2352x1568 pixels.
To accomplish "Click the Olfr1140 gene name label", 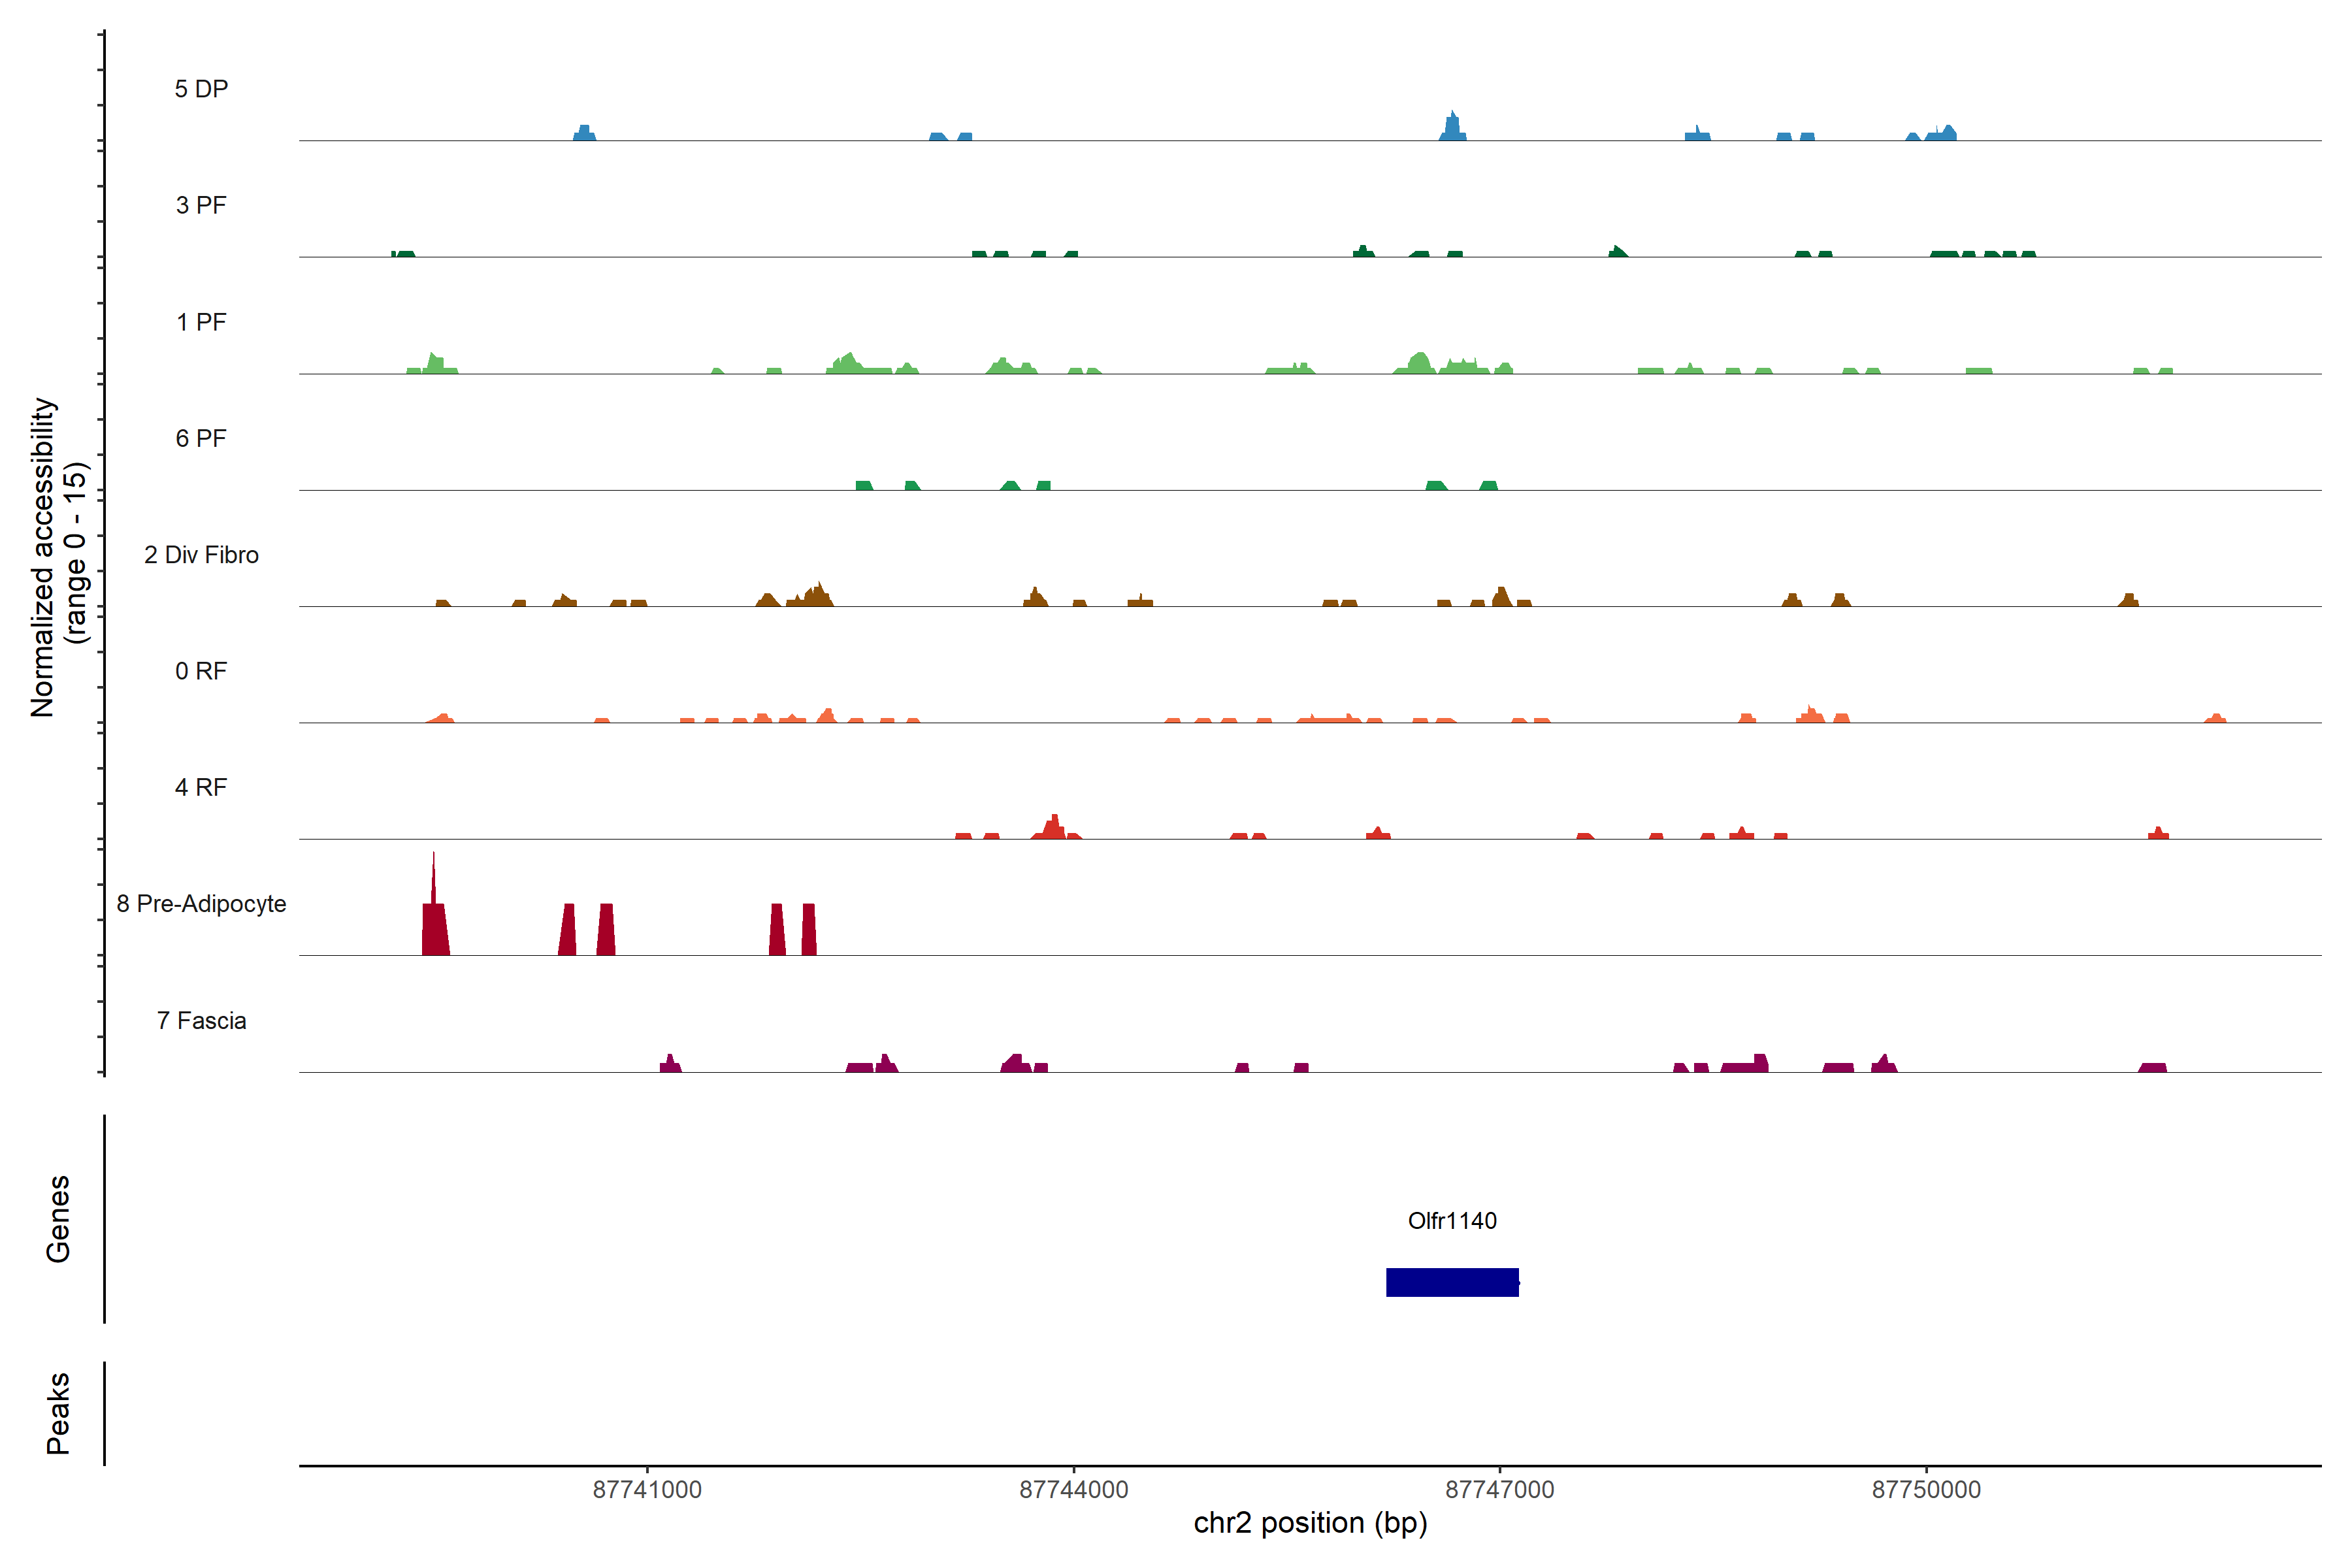I will [1452, 1221].
